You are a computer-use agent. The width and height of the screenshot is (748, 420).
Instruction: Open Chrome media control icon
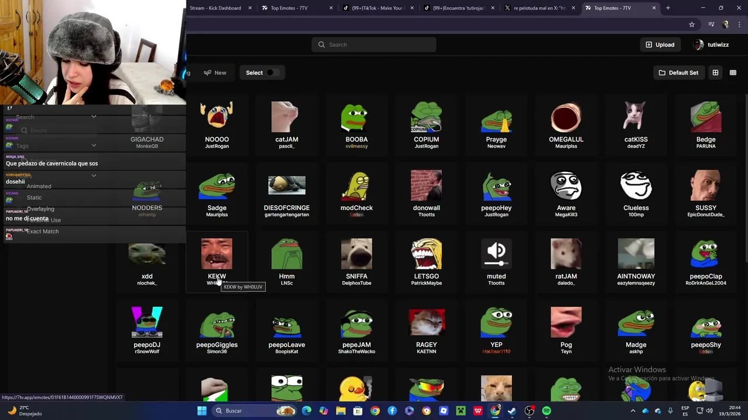click(711, 24)
